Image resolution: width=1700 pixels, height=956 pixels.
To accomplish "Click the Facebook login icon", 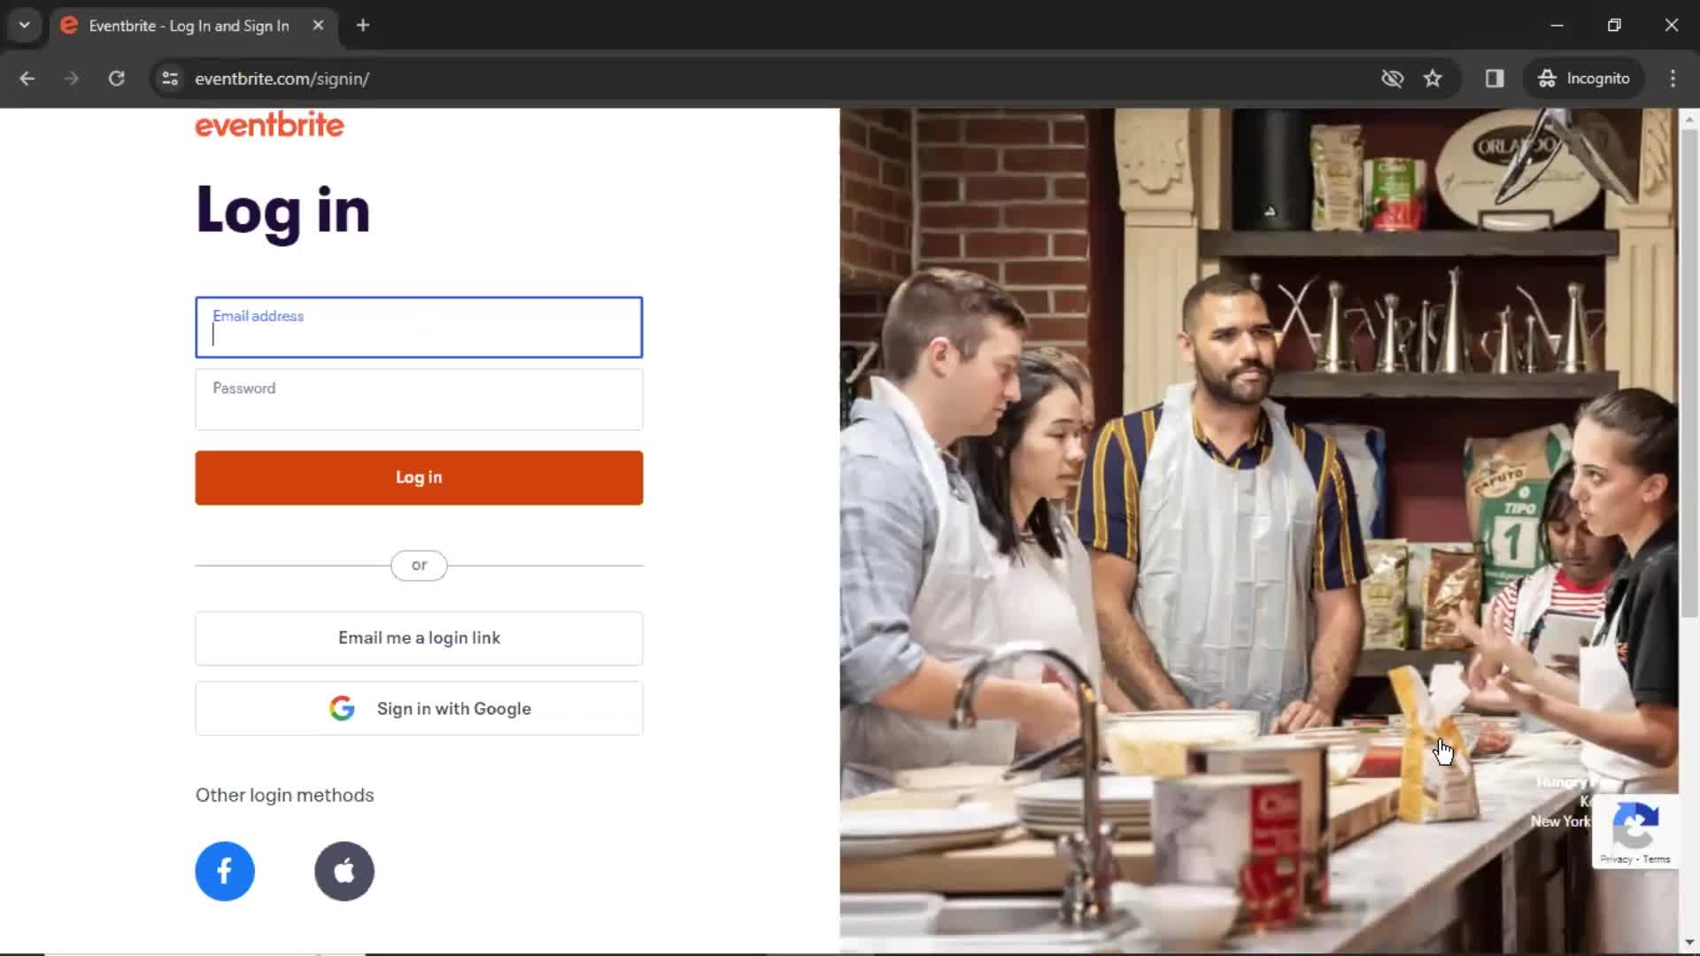I will tap(224, 869).
